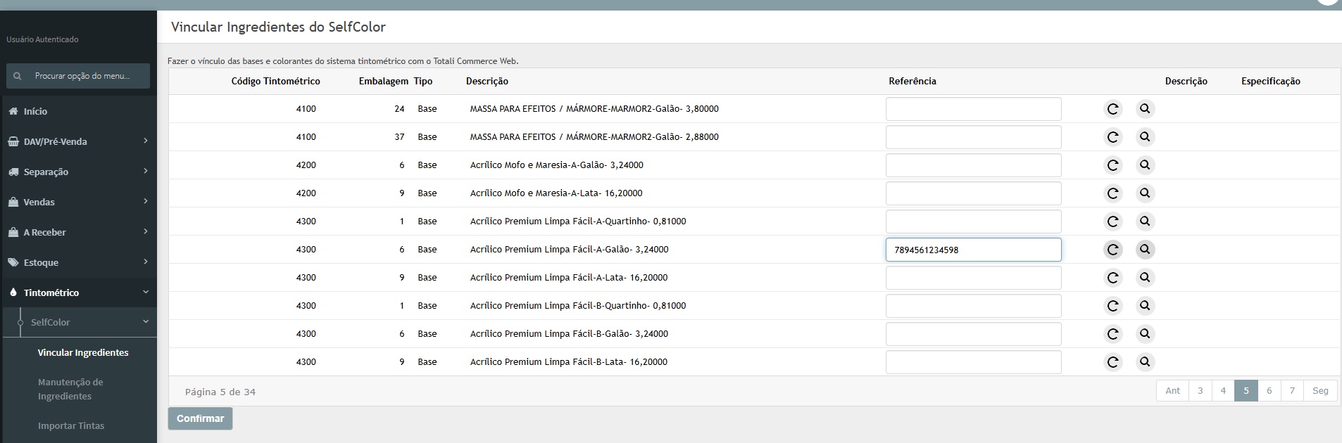Click search icon for Limpa Fácil-B-Lata row

click(1145, 362)
